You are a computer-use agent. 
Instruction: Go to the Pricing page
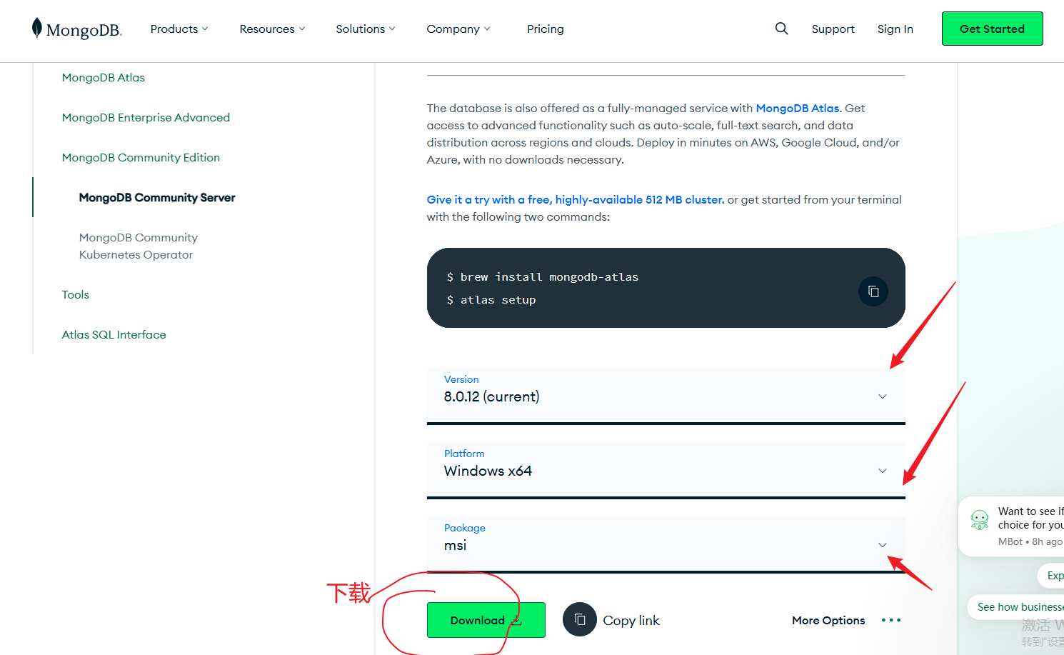pyautogui.click(x=546, y=29)
